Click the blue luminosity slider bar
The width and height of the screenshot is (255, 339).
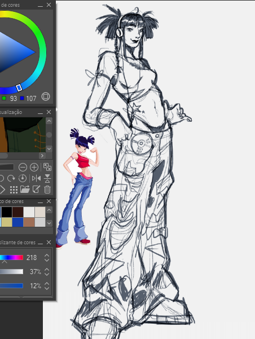coord(11,286)
